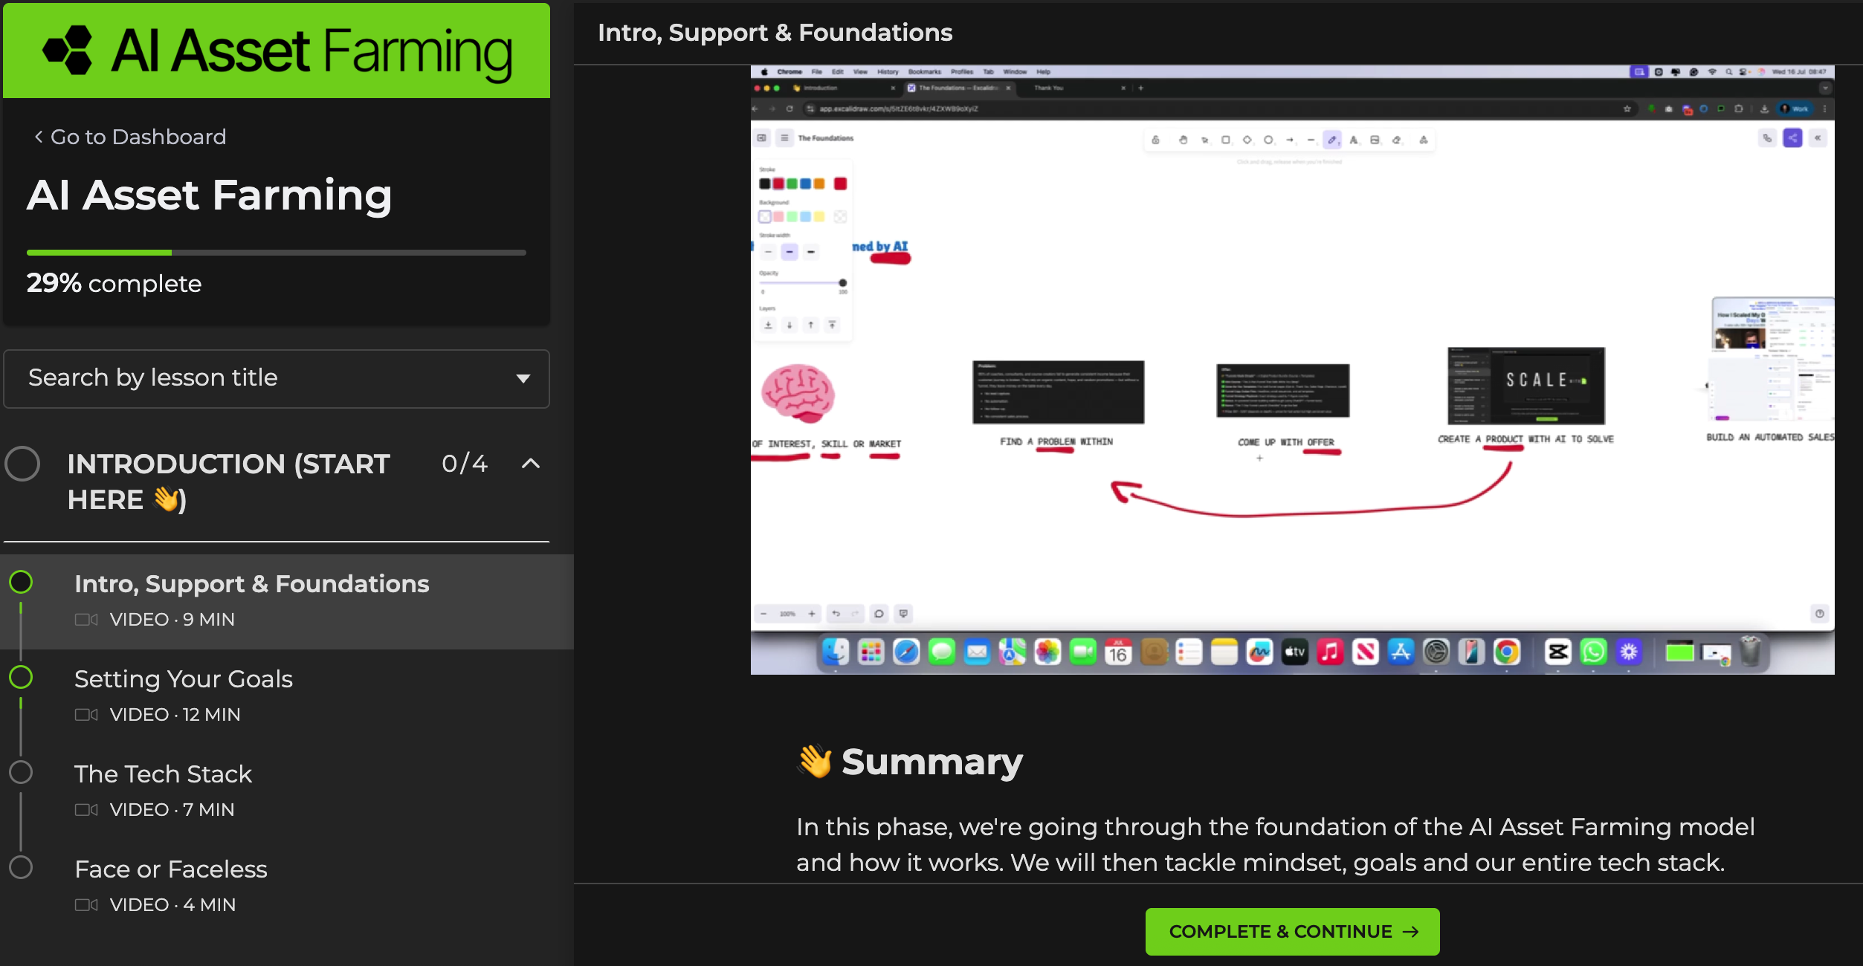The width and height of the screenshot is (1863, 966).
Task: Click the video icon under The Tech Stack
Action: coord(86,809)
